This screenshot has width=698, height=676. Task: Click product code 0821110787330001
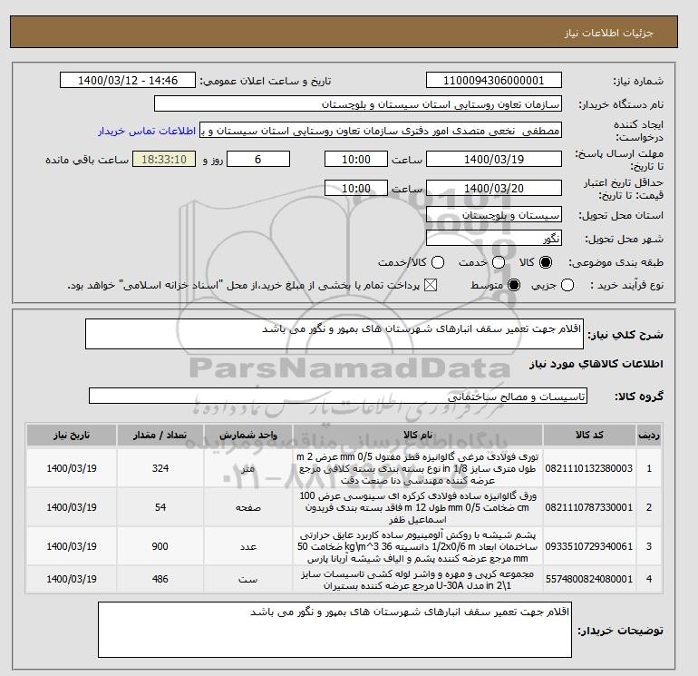589,507
